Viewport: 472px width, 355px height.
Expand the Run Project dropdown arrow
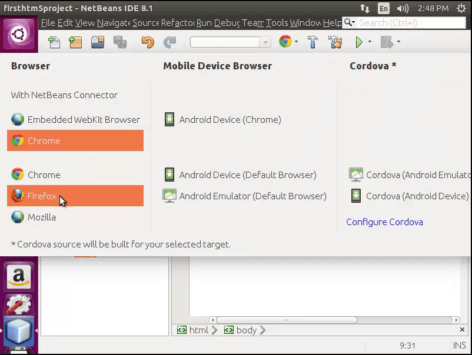[370, 42]
